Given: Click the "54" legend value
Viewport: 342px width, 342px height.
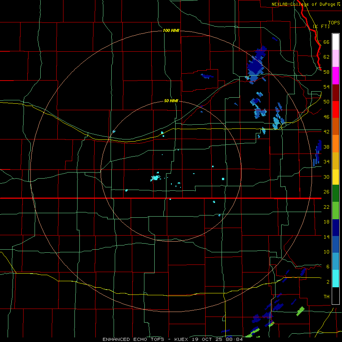Looking at the screenshot, I should click(326, 87).
